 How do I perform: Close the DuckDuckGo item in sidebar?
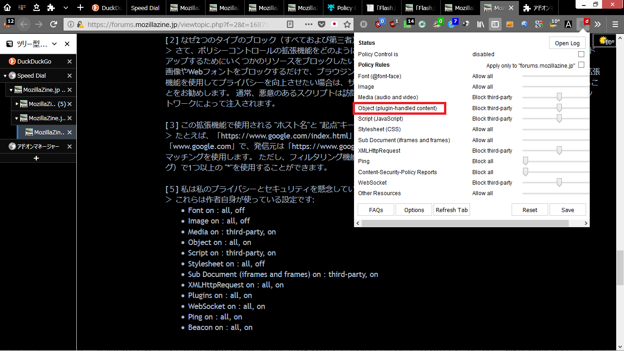click(69, 61)
